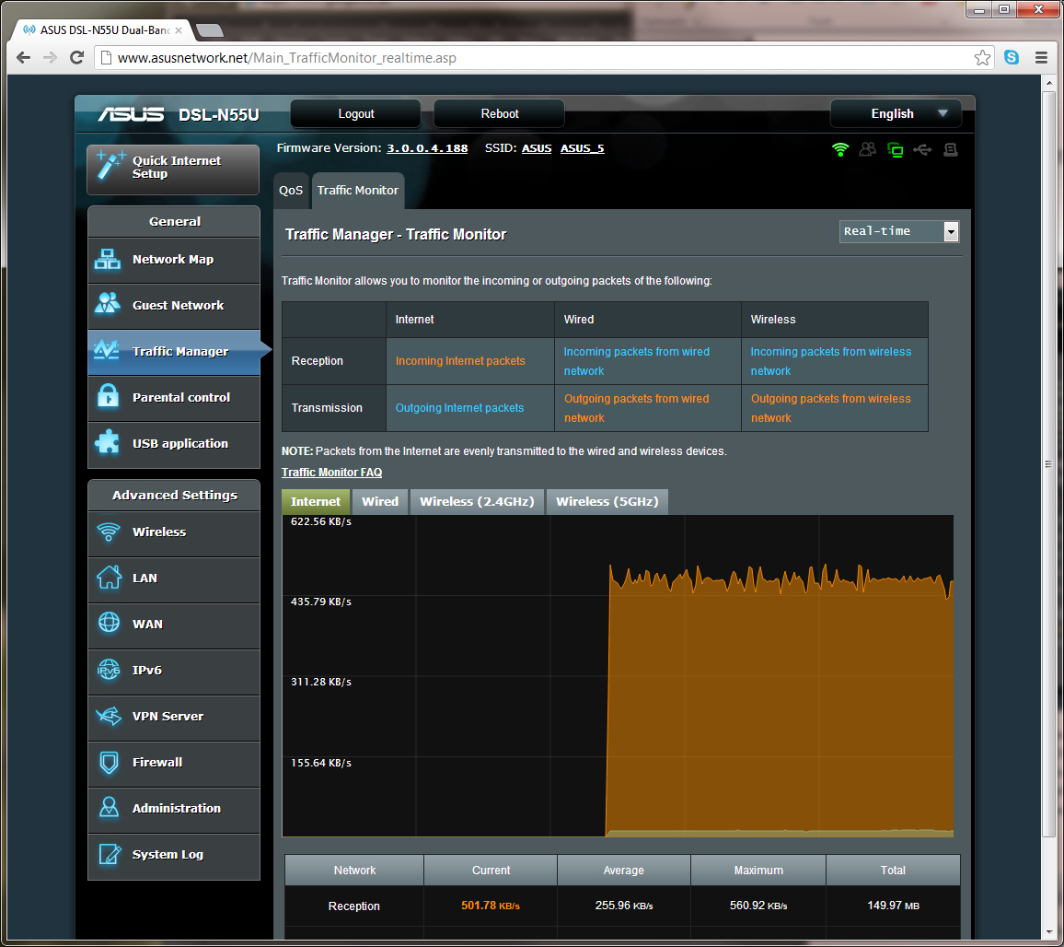This screenshot has width=1064, height=947.
Task: Switch to the QoS tab
Action: point(291,191)
